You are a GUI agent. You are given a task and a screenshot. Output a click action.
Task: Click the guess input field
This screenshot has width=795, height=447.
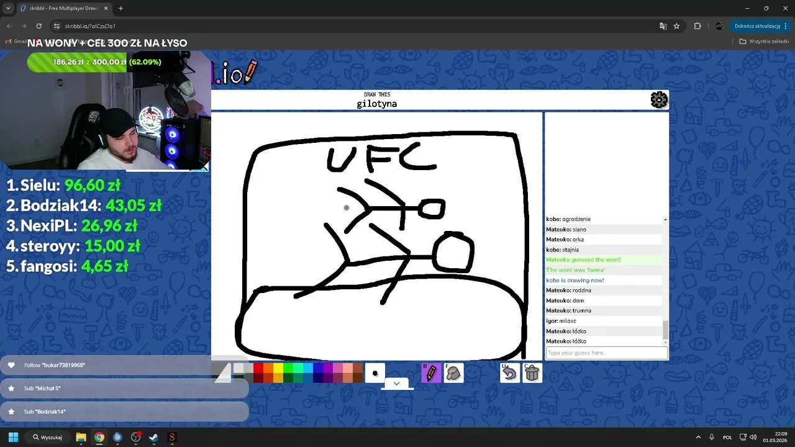click(x=606, y=353)
